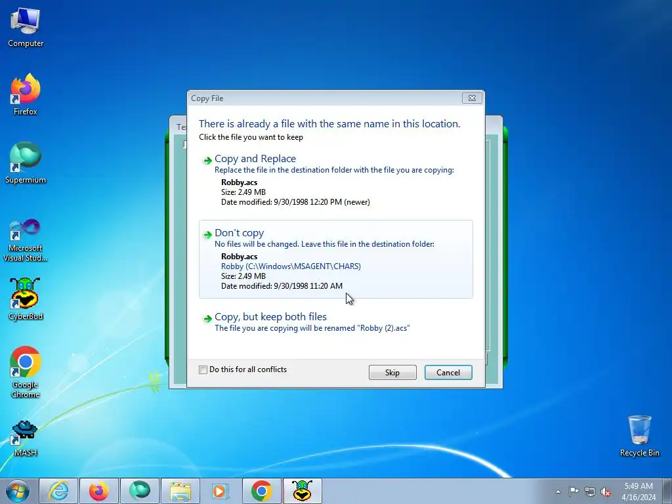Show hidden system tray icons
Viewport: 672px width, 504px height.
558,492
